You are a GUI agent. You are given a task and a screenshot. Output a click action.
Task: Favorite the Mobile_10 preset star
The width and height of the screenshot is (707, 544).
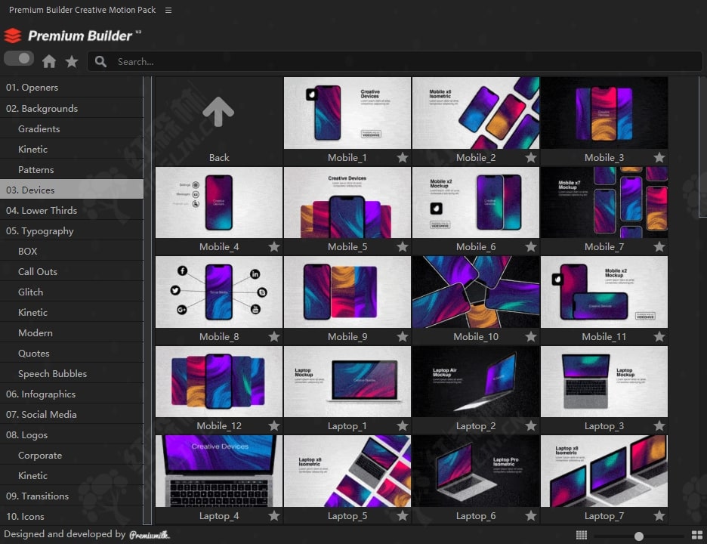[x=531, y=336]
